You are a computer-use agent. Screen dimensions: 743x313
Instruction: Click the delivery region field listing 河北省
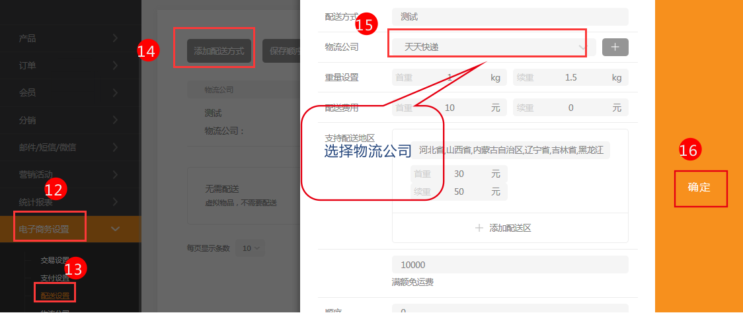(x=510, y=151)
